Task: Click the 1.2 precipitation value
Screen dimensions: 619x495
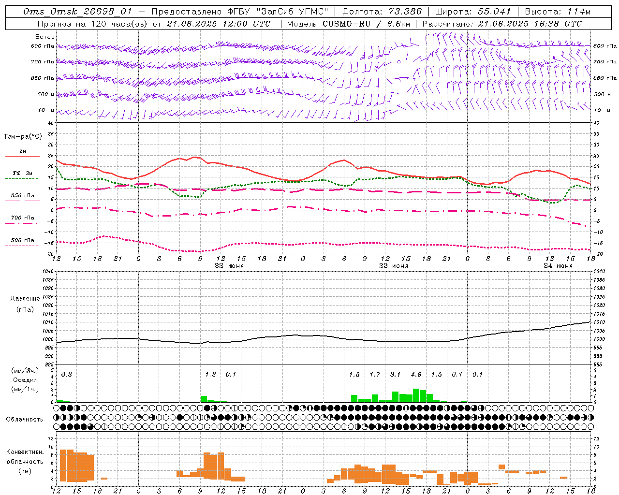Action: pyautogui.click(x=210, y=375)
